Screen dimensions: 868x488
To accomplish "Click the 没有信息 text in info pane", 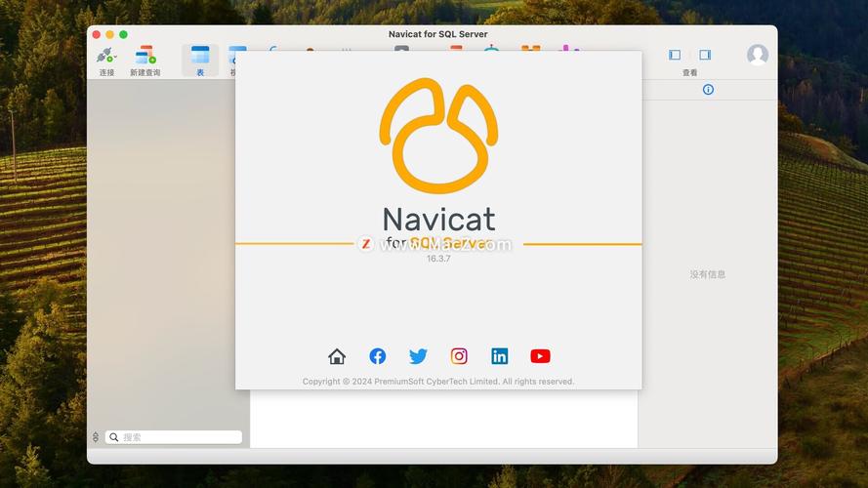I will point(708,274).
